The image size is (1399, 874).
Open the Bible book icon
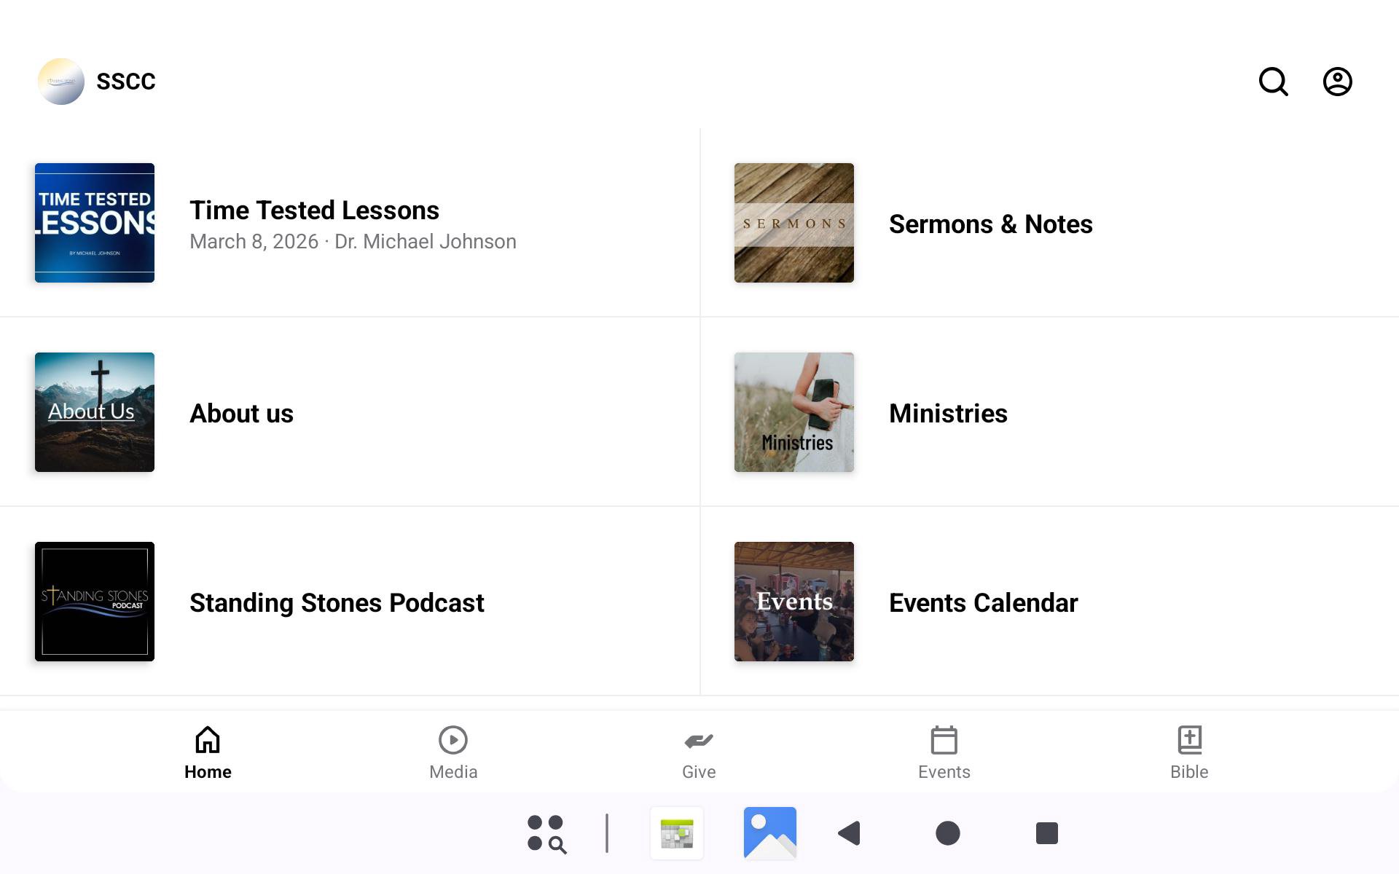pyautogui.click(x=1189, y=741)
